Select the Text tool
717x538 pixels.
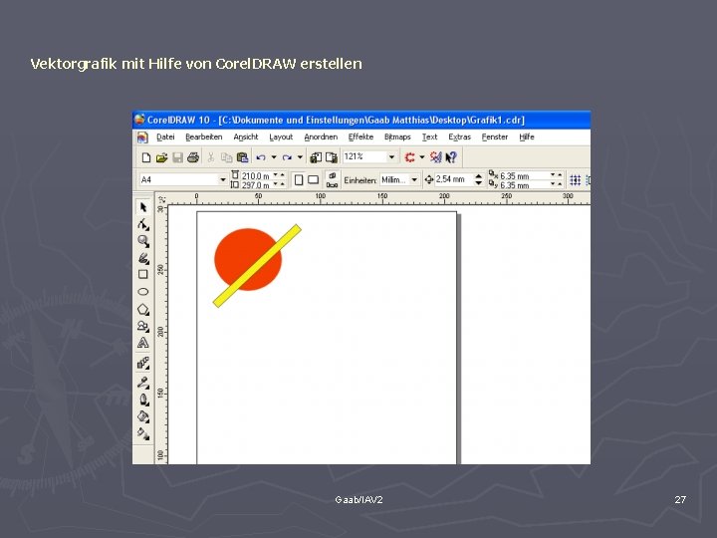143,343
